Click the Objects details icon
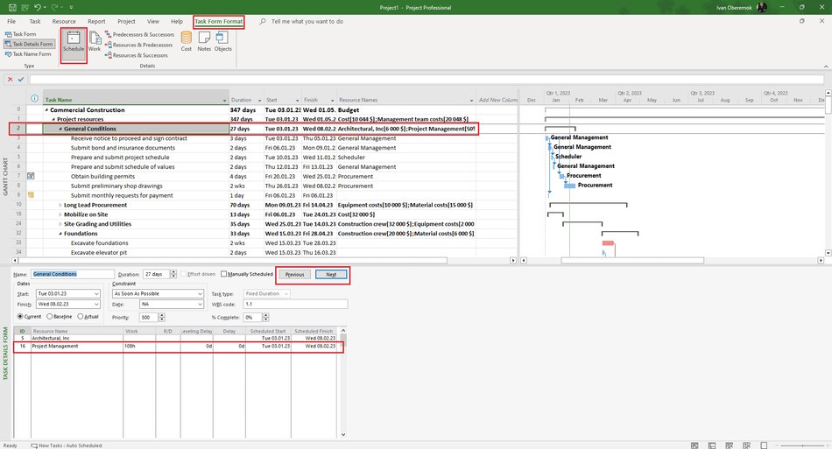The width and height of the screenshot is (832, 449). click(x=222, y=41)
